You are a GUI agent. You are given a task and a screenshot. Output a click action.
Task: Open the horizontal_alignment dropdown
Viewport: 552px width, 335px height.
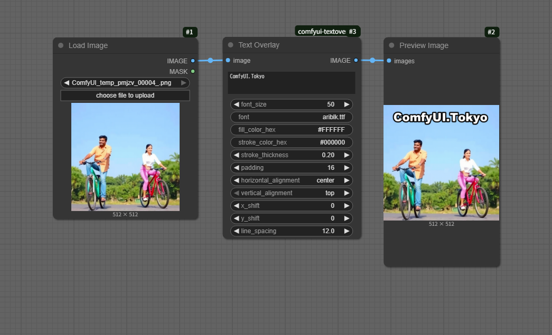[292, 180]
